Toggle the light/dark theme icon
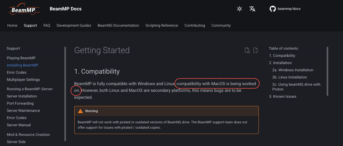 click(x=239, y=9)
